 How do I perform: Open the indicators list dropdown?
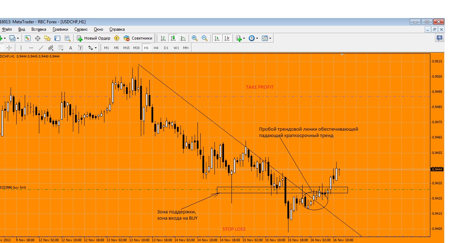241,38
